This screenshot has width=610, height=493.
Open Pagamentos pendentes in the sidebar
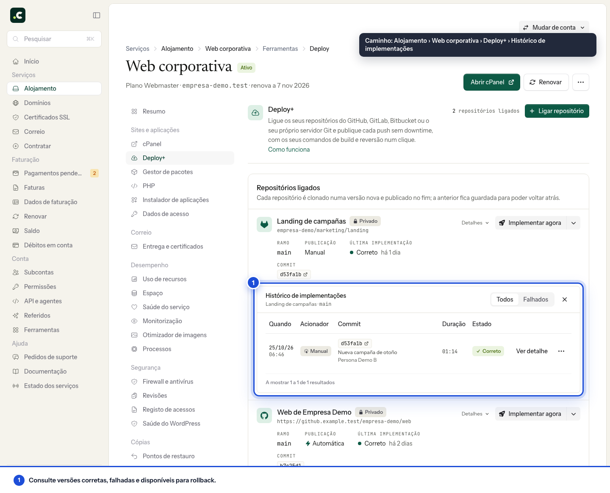click(x=54, y=173)
